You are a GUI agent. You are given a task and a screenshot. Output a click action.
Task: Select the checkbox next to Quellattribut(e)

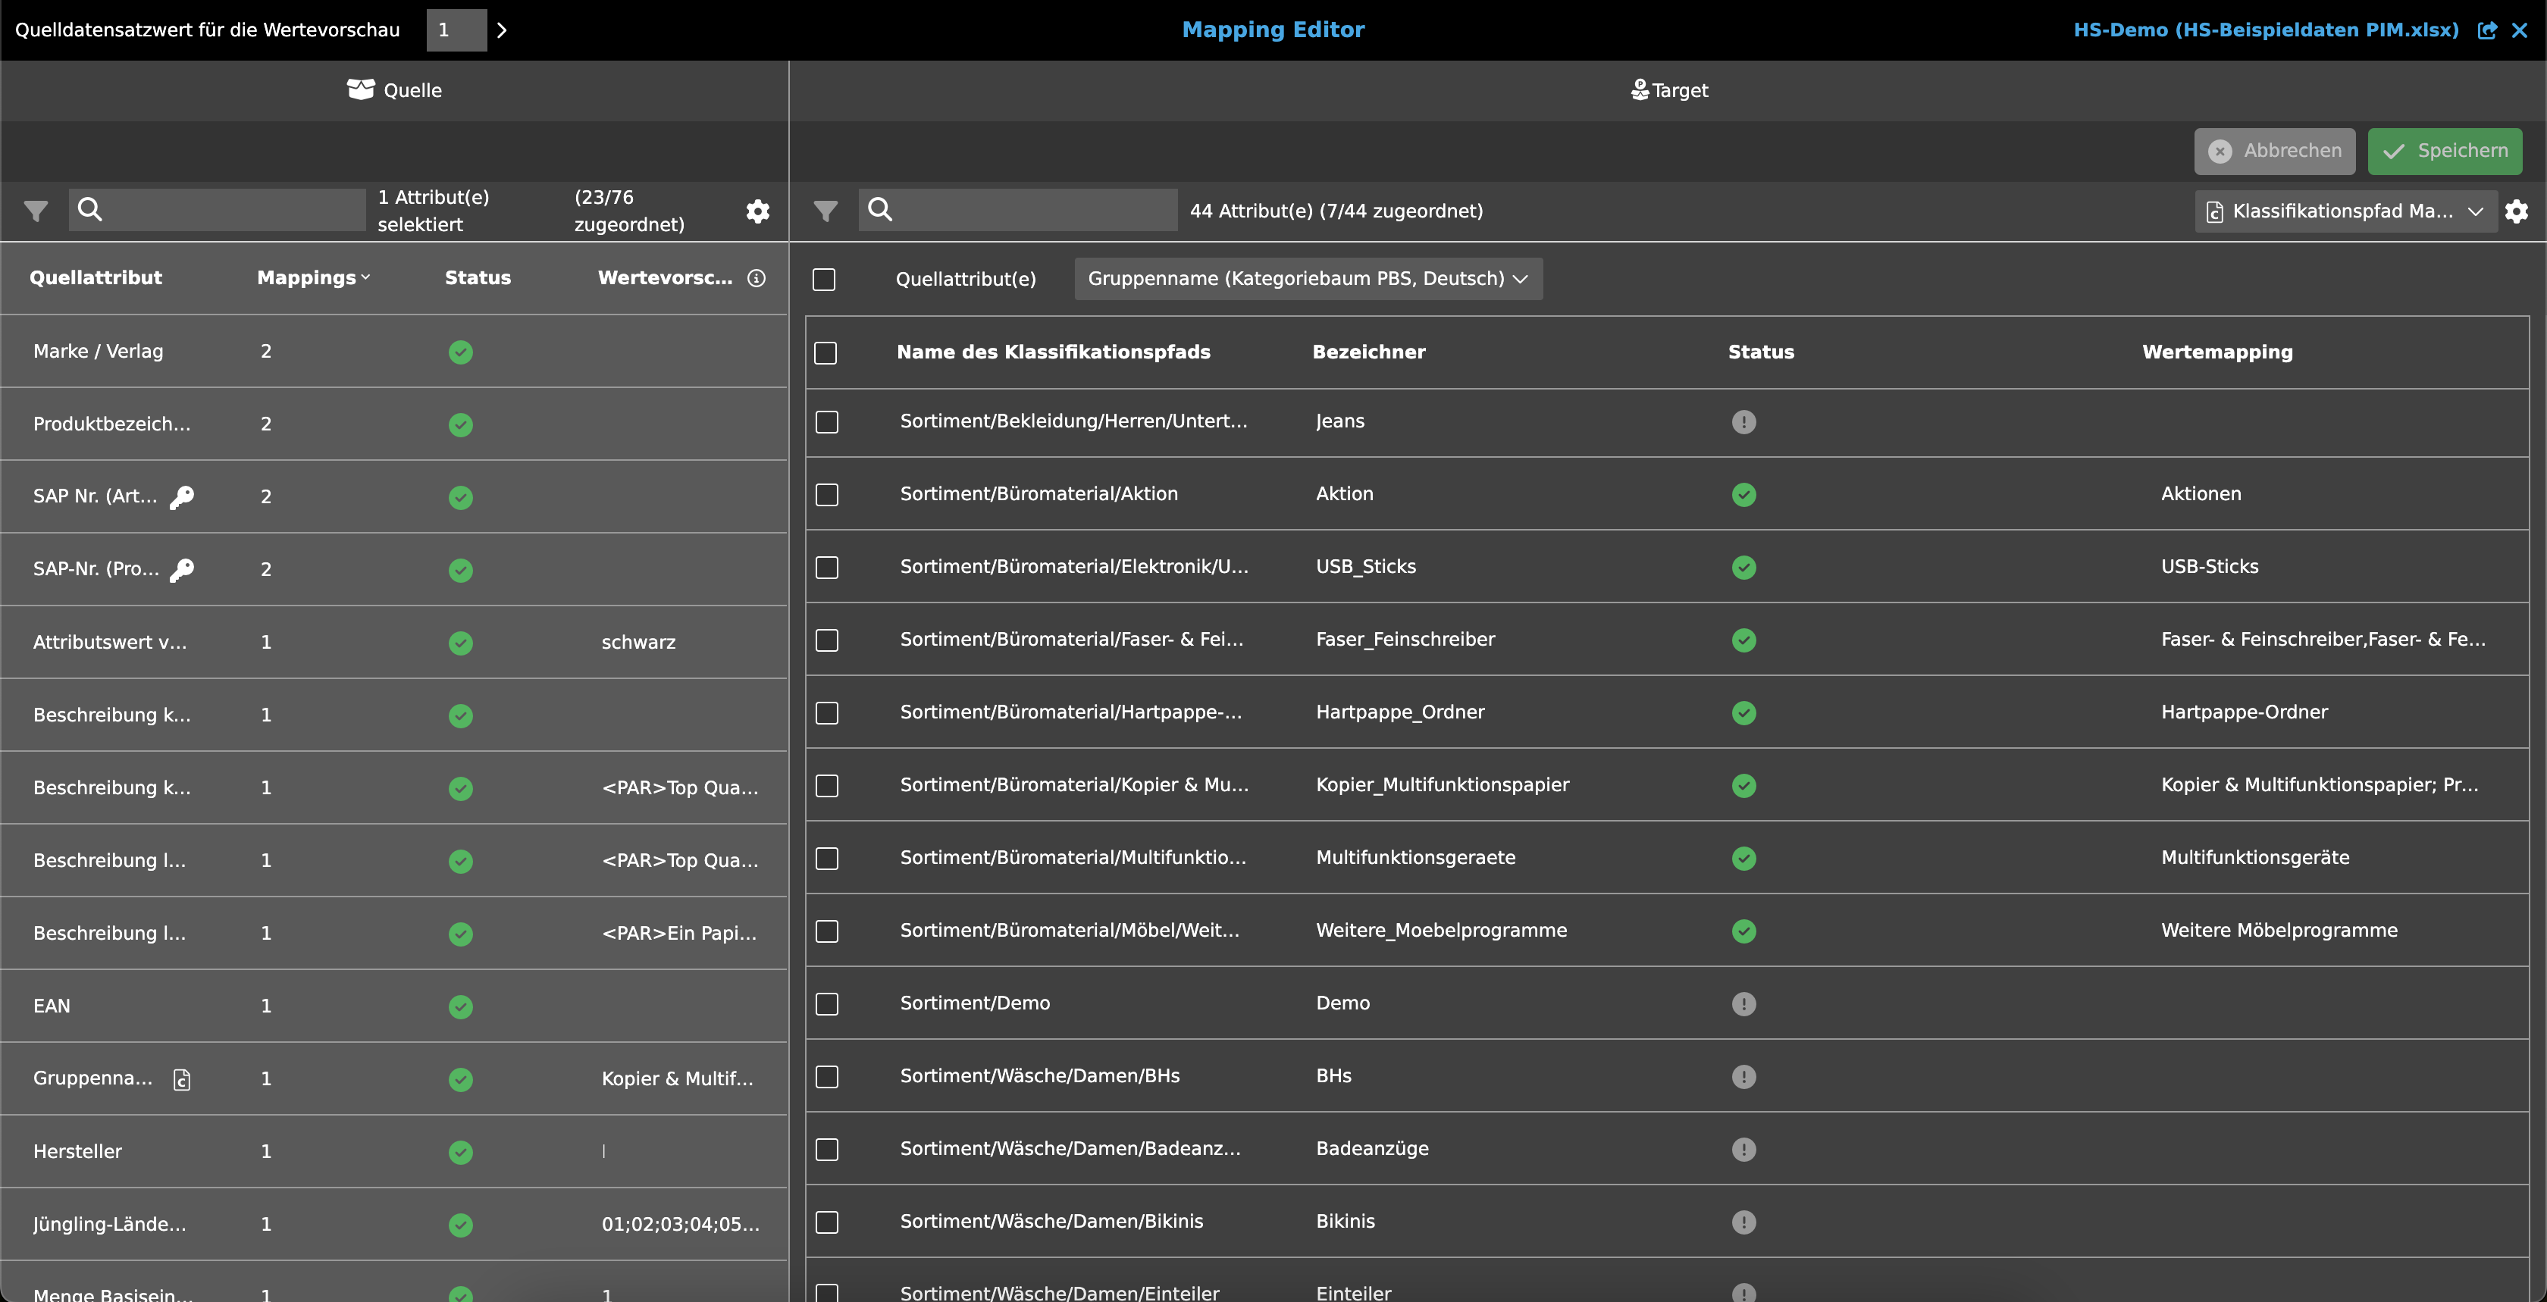coord(824,279)
